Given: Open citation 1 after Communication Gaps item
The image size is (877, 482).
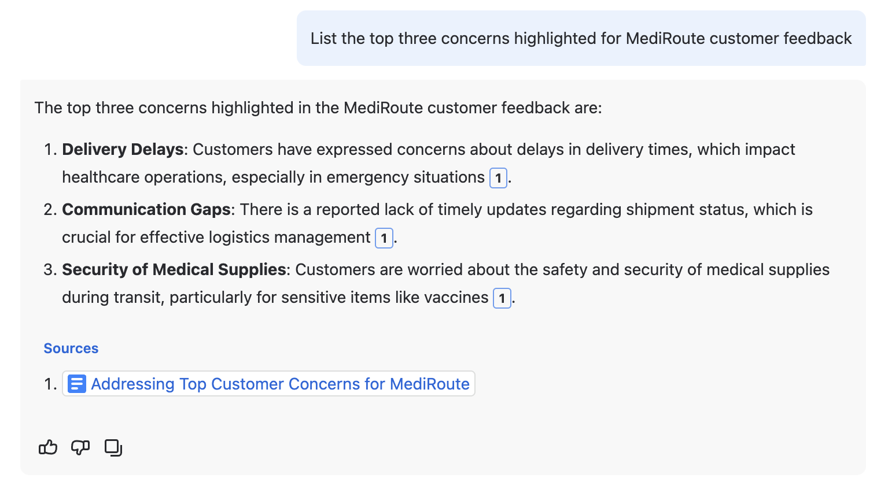Looking at the screenshot, I should click(x=384, y=238).
